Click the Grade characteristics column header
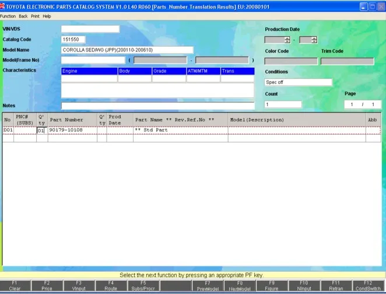Image resolution: width=386 pixels, height=294 pixels. pos(169,71)
